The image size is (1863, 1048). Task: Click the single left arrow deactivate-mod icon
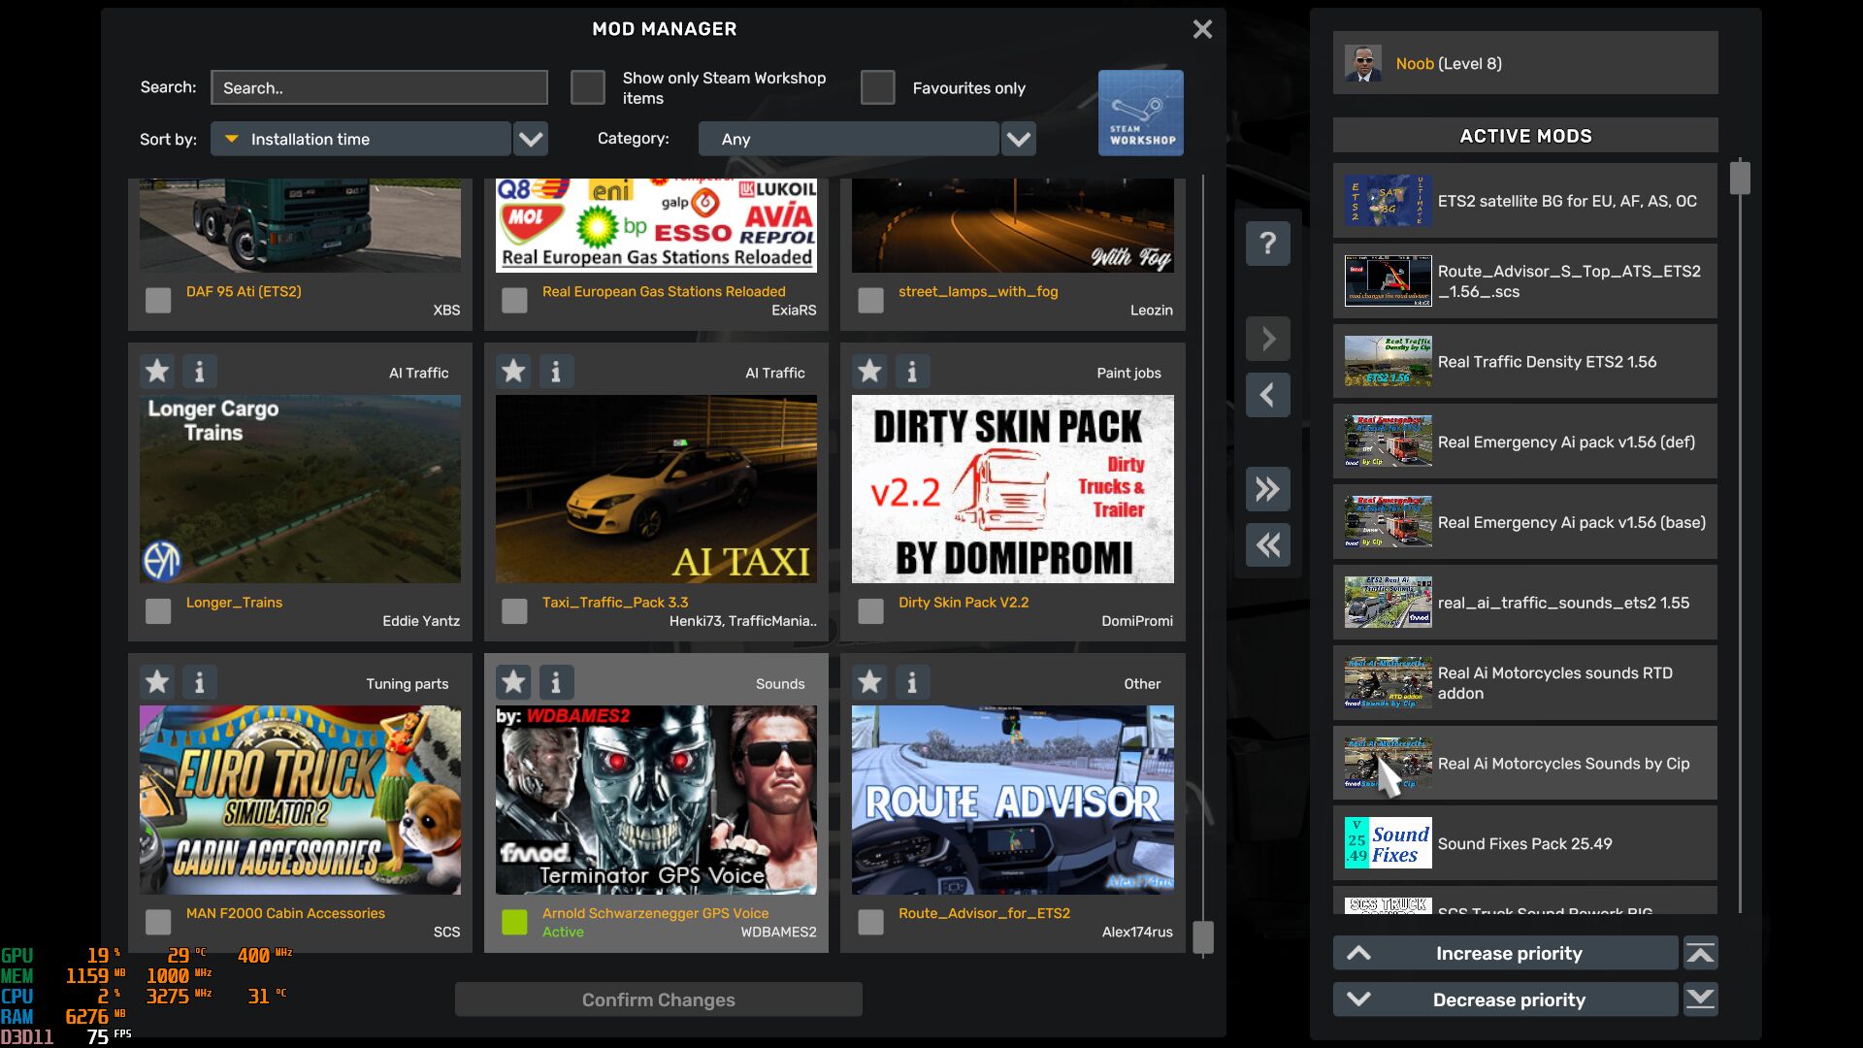tap(1267, 395)
